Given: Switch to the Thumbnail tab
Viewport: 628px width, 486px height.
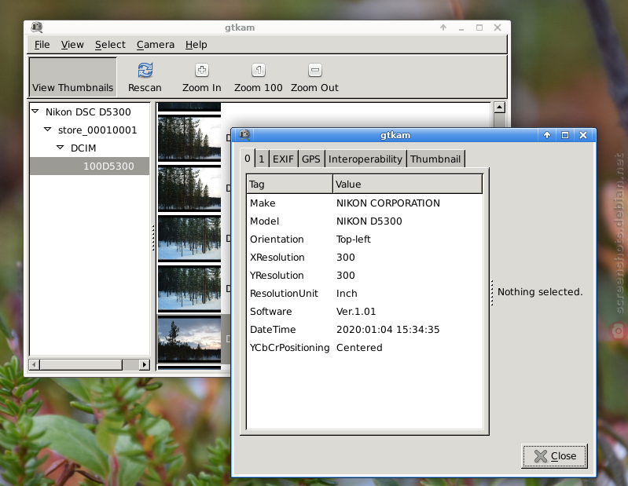Looking at the screenshot, I should pos(435,159).
